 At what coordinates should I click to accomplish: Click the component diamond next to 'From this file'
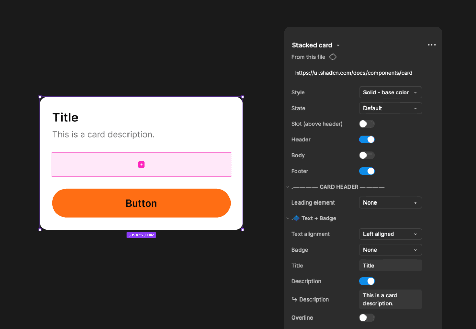tap(333, 57)
